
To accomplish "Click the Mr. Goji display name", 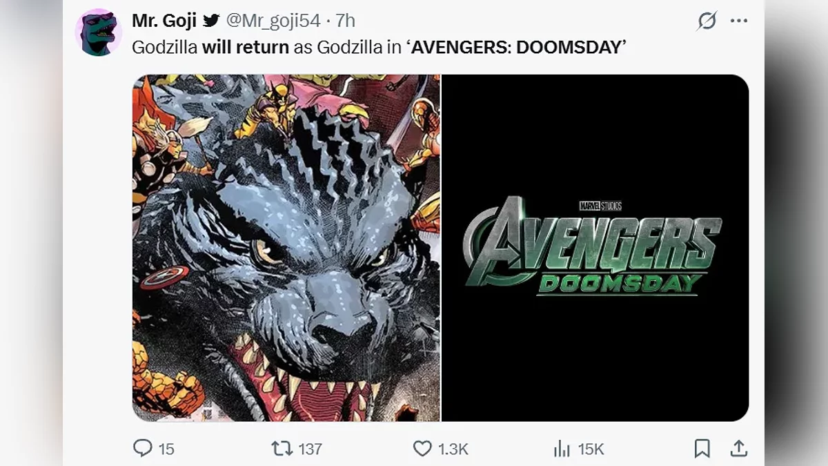I will (x=164, y=21).
